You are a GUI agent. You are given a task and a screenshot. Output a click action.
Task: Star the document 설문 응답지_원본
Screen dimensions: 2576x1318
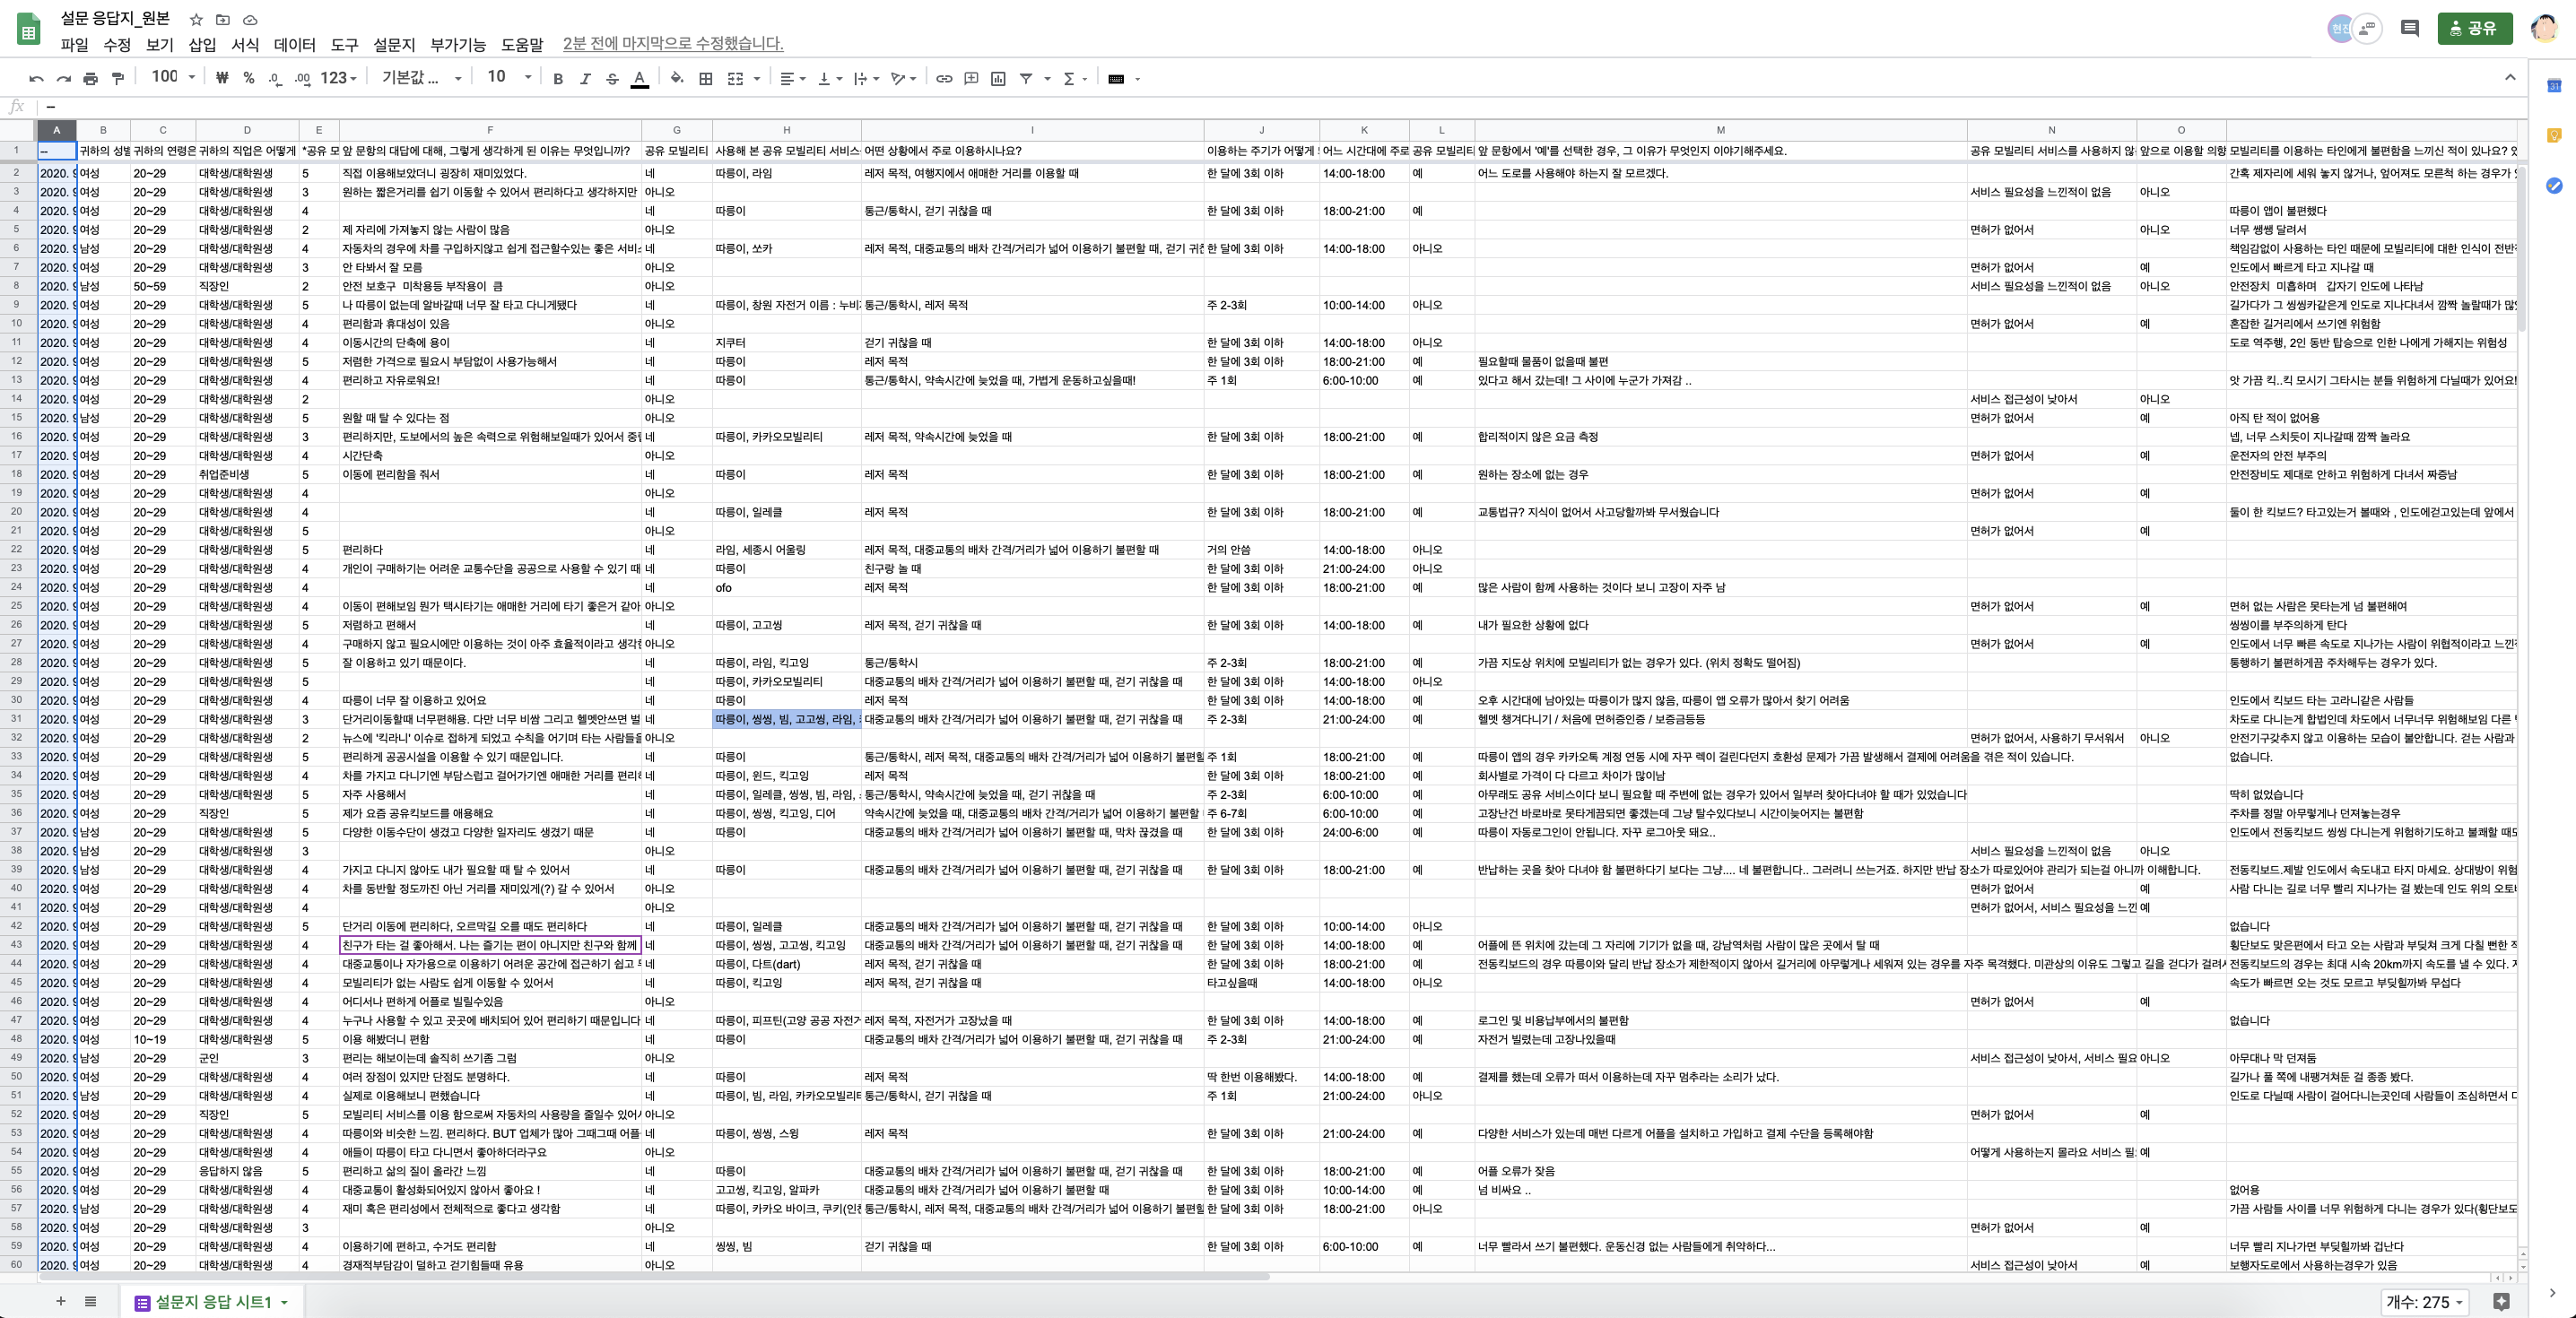point(196,19)
